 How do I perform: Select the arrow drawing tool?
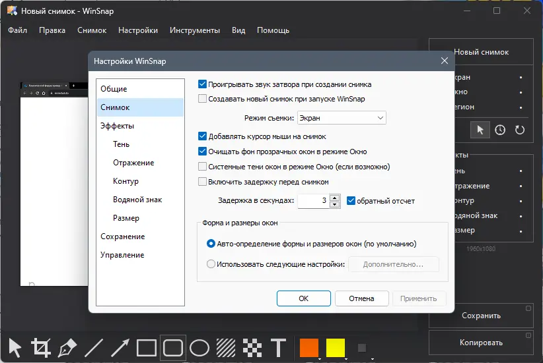(x=120, y=347)
